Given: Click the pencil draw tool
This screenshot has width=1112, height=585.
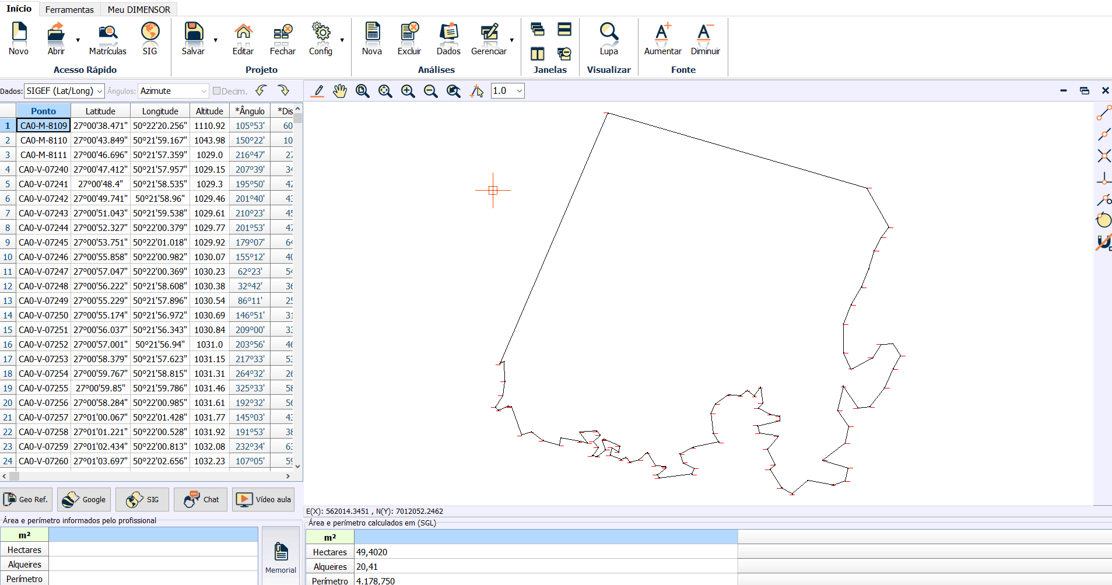Looking at the screenshot, I should tap(318, 91).
